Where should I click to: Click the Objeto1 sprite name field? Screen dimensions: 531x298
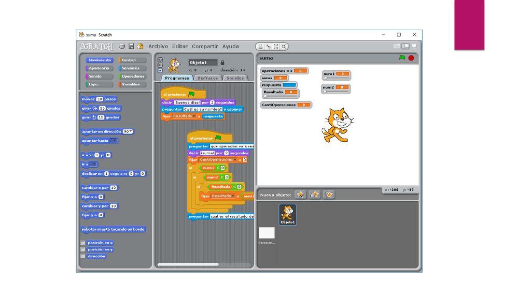pyautogui.click(x=203, y=63)
